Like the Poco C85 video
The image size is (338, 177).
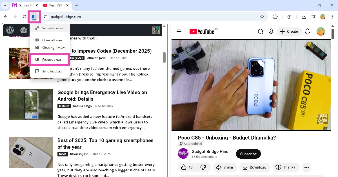coord(184,167)
